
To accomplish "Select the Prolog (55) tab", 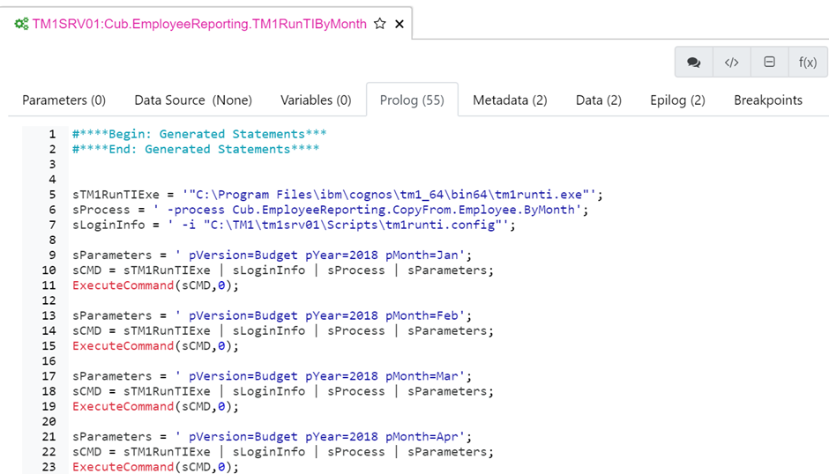I will click(412, 100).
